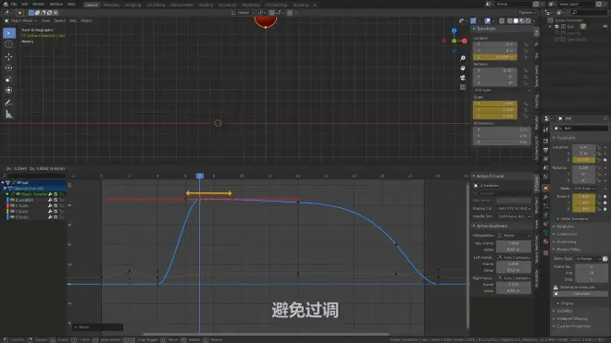Screen dimensions: 611x343
Task: Switch to the Modeling workspace tab
Action: pos(111,5)
